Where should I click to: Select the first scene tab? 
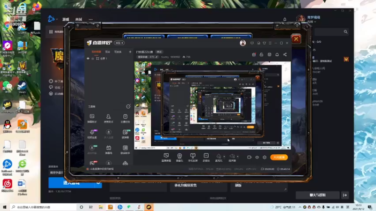(x=96, y=52)
